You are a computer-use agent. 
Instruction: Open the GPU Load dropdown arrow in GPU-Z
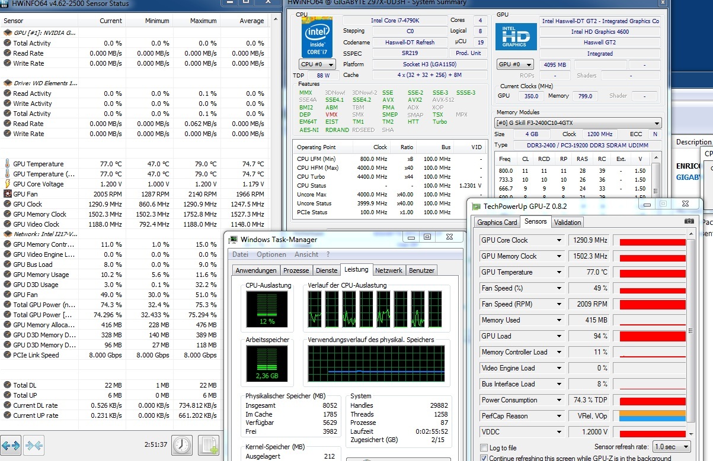point(558,336)
